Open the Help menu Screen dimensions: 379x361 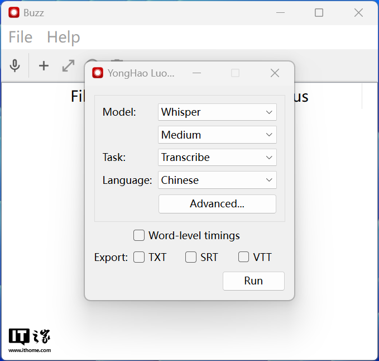[63, 37]
